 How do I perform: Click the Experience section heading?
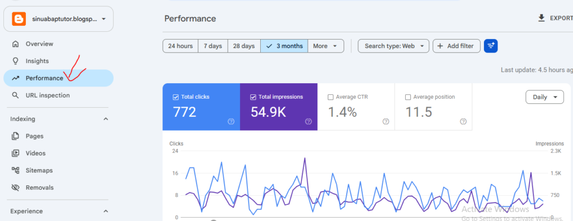27,211
